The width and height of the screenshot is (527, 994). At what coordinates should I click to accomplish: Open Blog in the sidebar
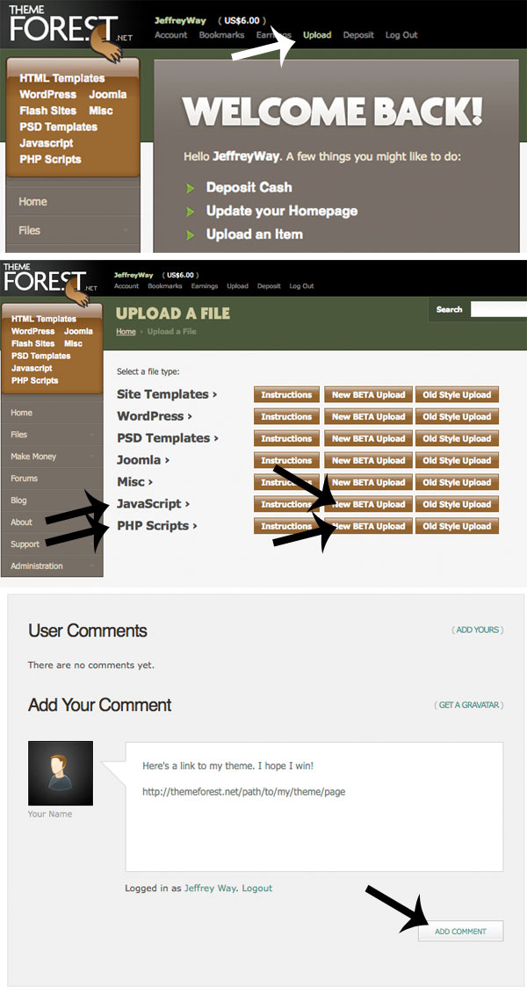click(x=18, y=501)
